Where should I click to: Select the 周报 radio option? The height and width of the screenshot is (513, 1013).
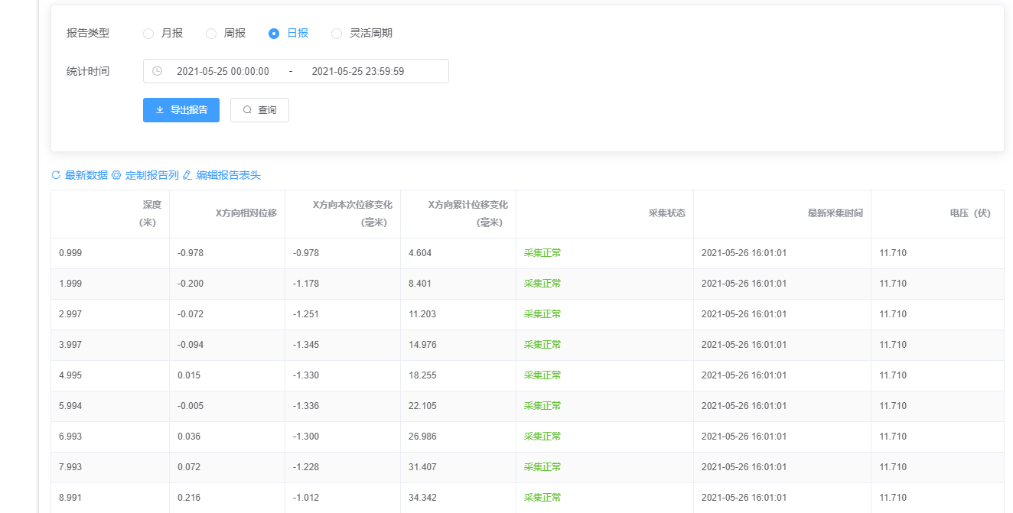click(226, 33)
